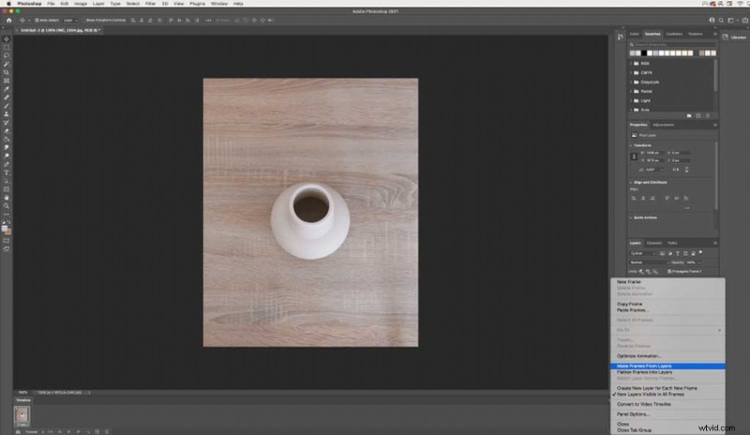This screenshot has width=750, height=435.
Task: Click the Home icon in options bar
Action: click(x=8, y=20)
